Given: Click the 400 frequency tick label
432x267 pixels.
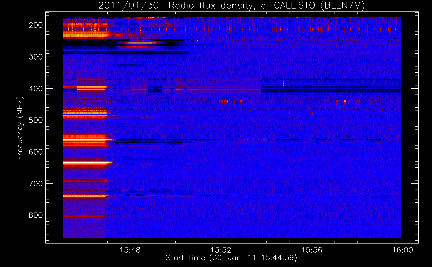Looking at the screenshot, I should tap(36, 89).
